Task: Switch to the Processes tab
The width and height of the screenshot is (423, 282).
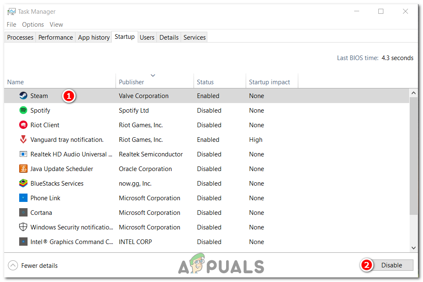Action: pyautogui.click(x=20, y=37)
